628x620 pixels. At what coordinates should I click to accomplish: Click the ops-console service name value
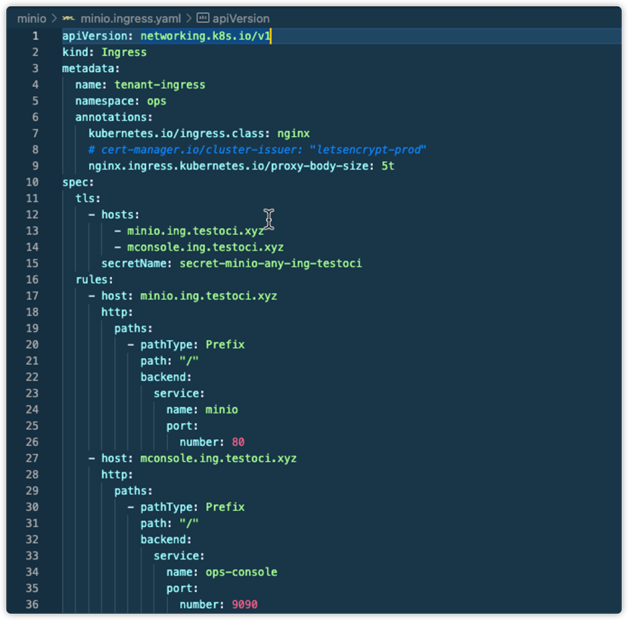[x=241, y=572]
